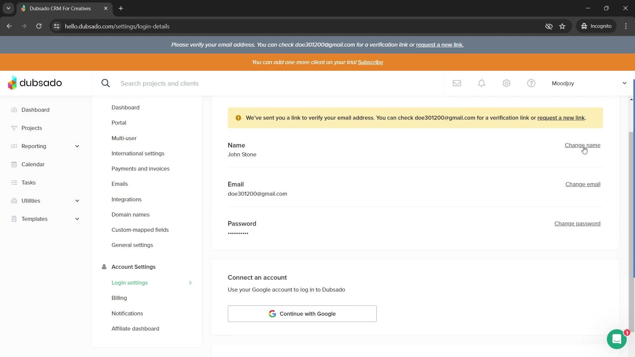
Task: Select Affiliate dashboard
Action: [x=135, y=329]
